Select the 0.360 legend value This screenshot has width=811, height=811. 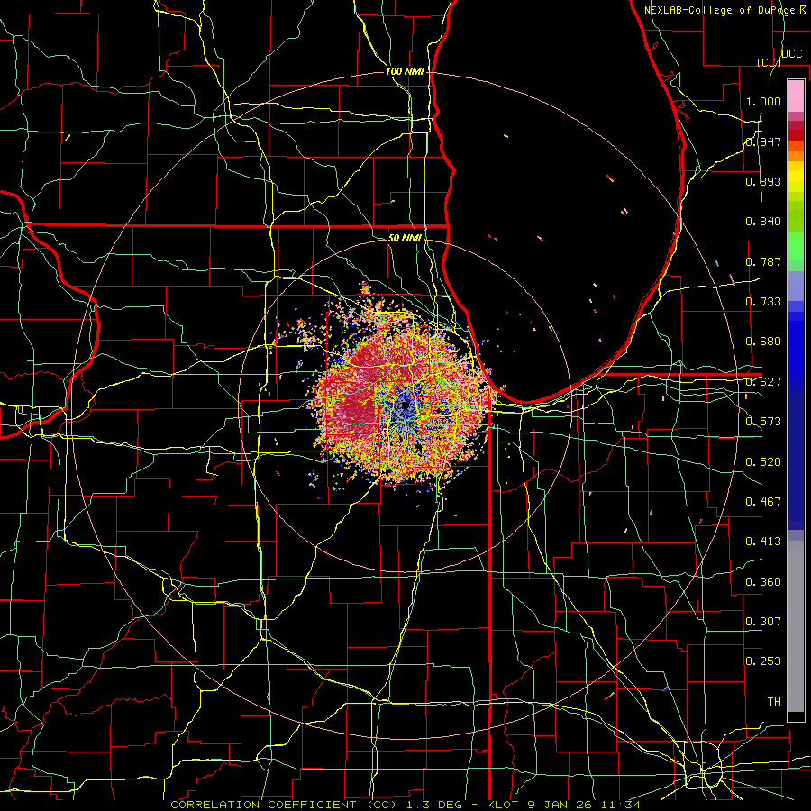pyautogui.click(x=763, y=582)
